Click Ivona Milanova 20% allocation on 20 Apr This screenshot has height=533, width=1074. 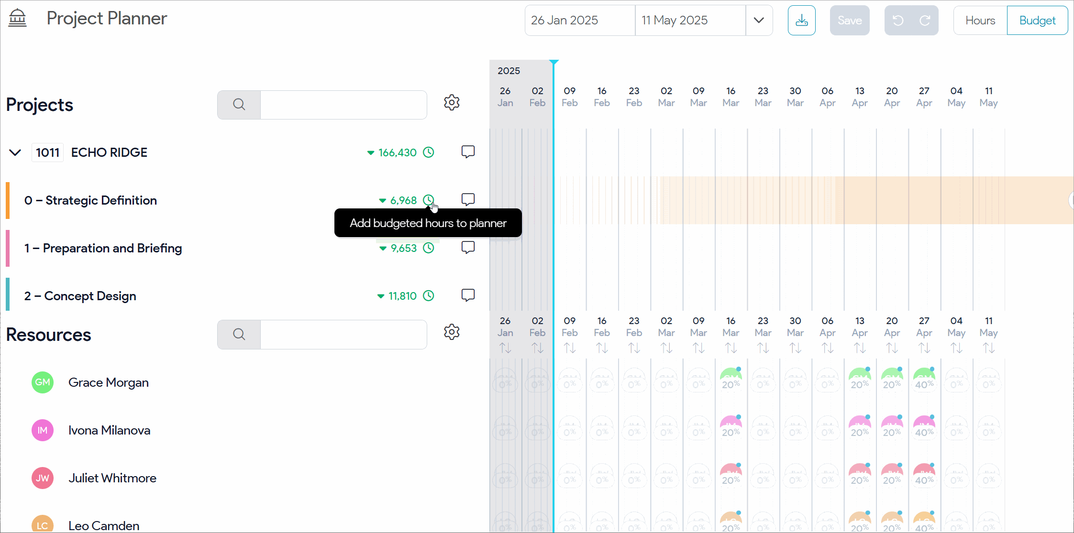(x=892, y=427)
